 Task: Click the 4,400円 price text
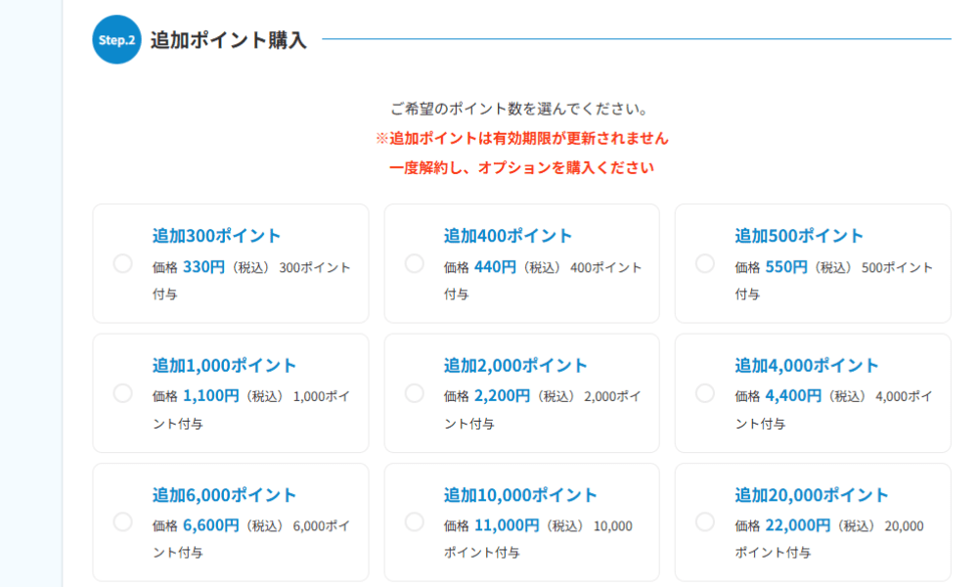click(793, 396)
